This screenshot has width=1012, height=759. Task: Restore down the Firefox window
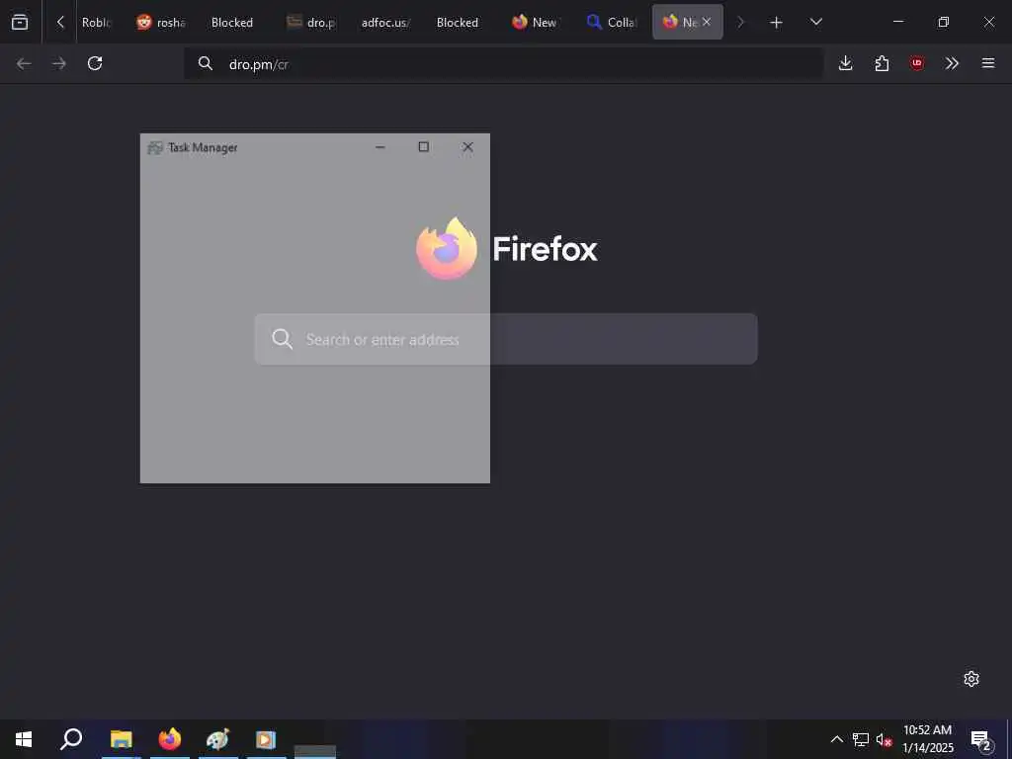point(944,22)
